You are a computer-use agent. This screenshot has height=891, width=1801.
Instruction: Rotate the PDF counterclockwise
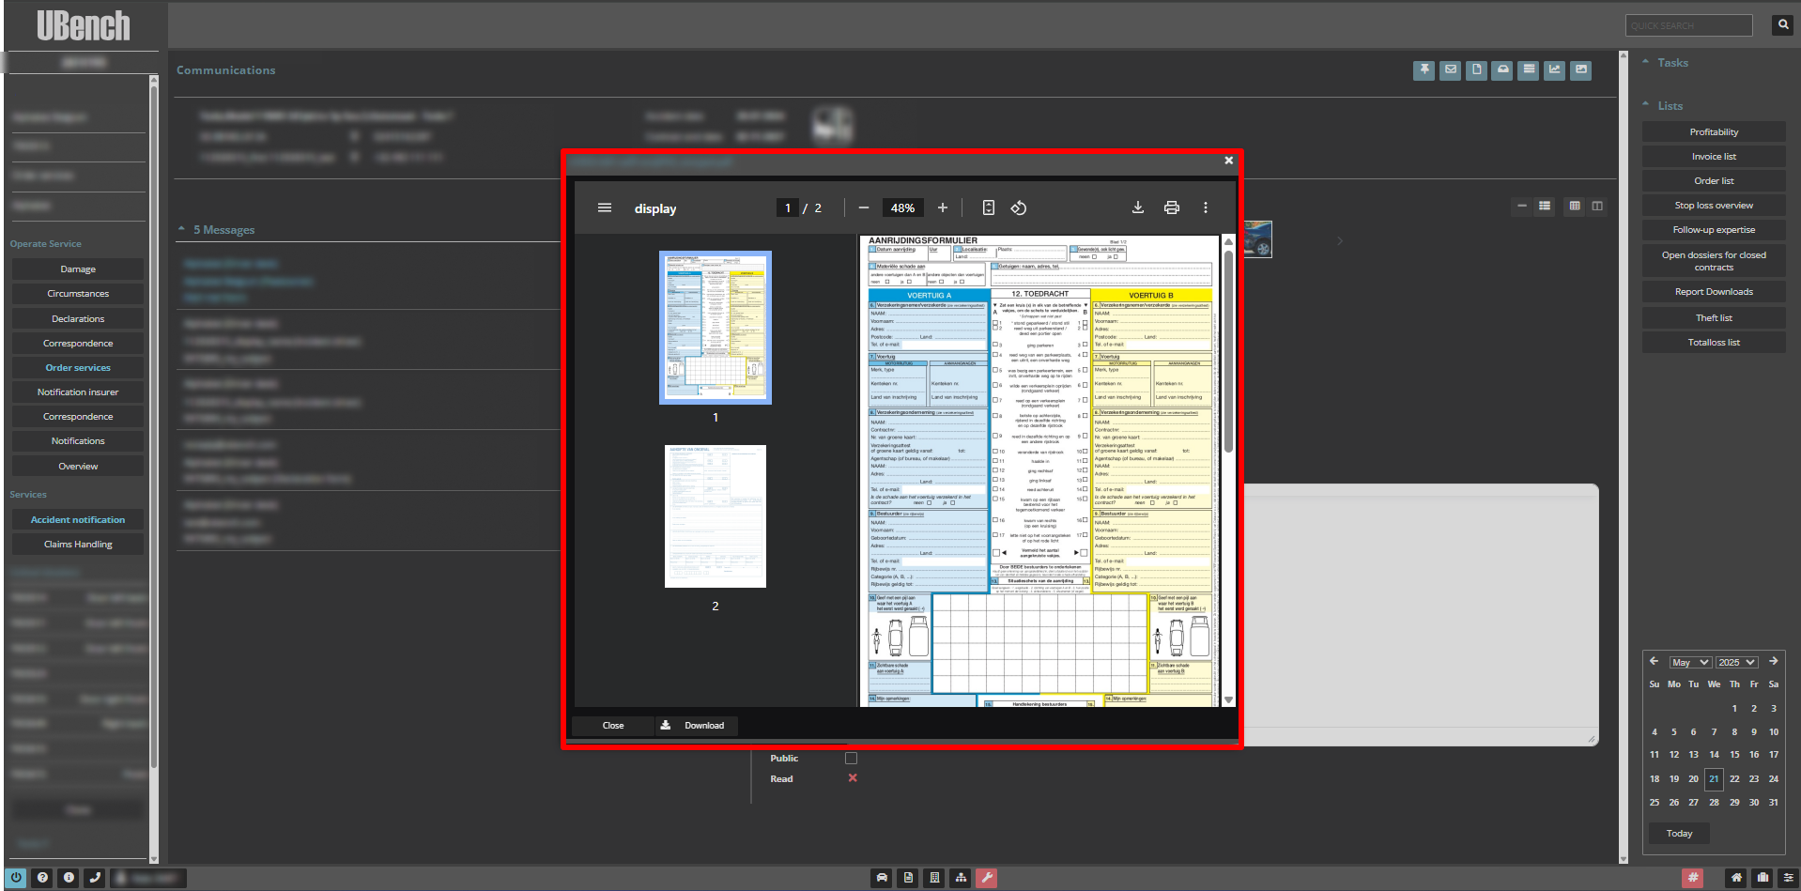pos(1018,207)
